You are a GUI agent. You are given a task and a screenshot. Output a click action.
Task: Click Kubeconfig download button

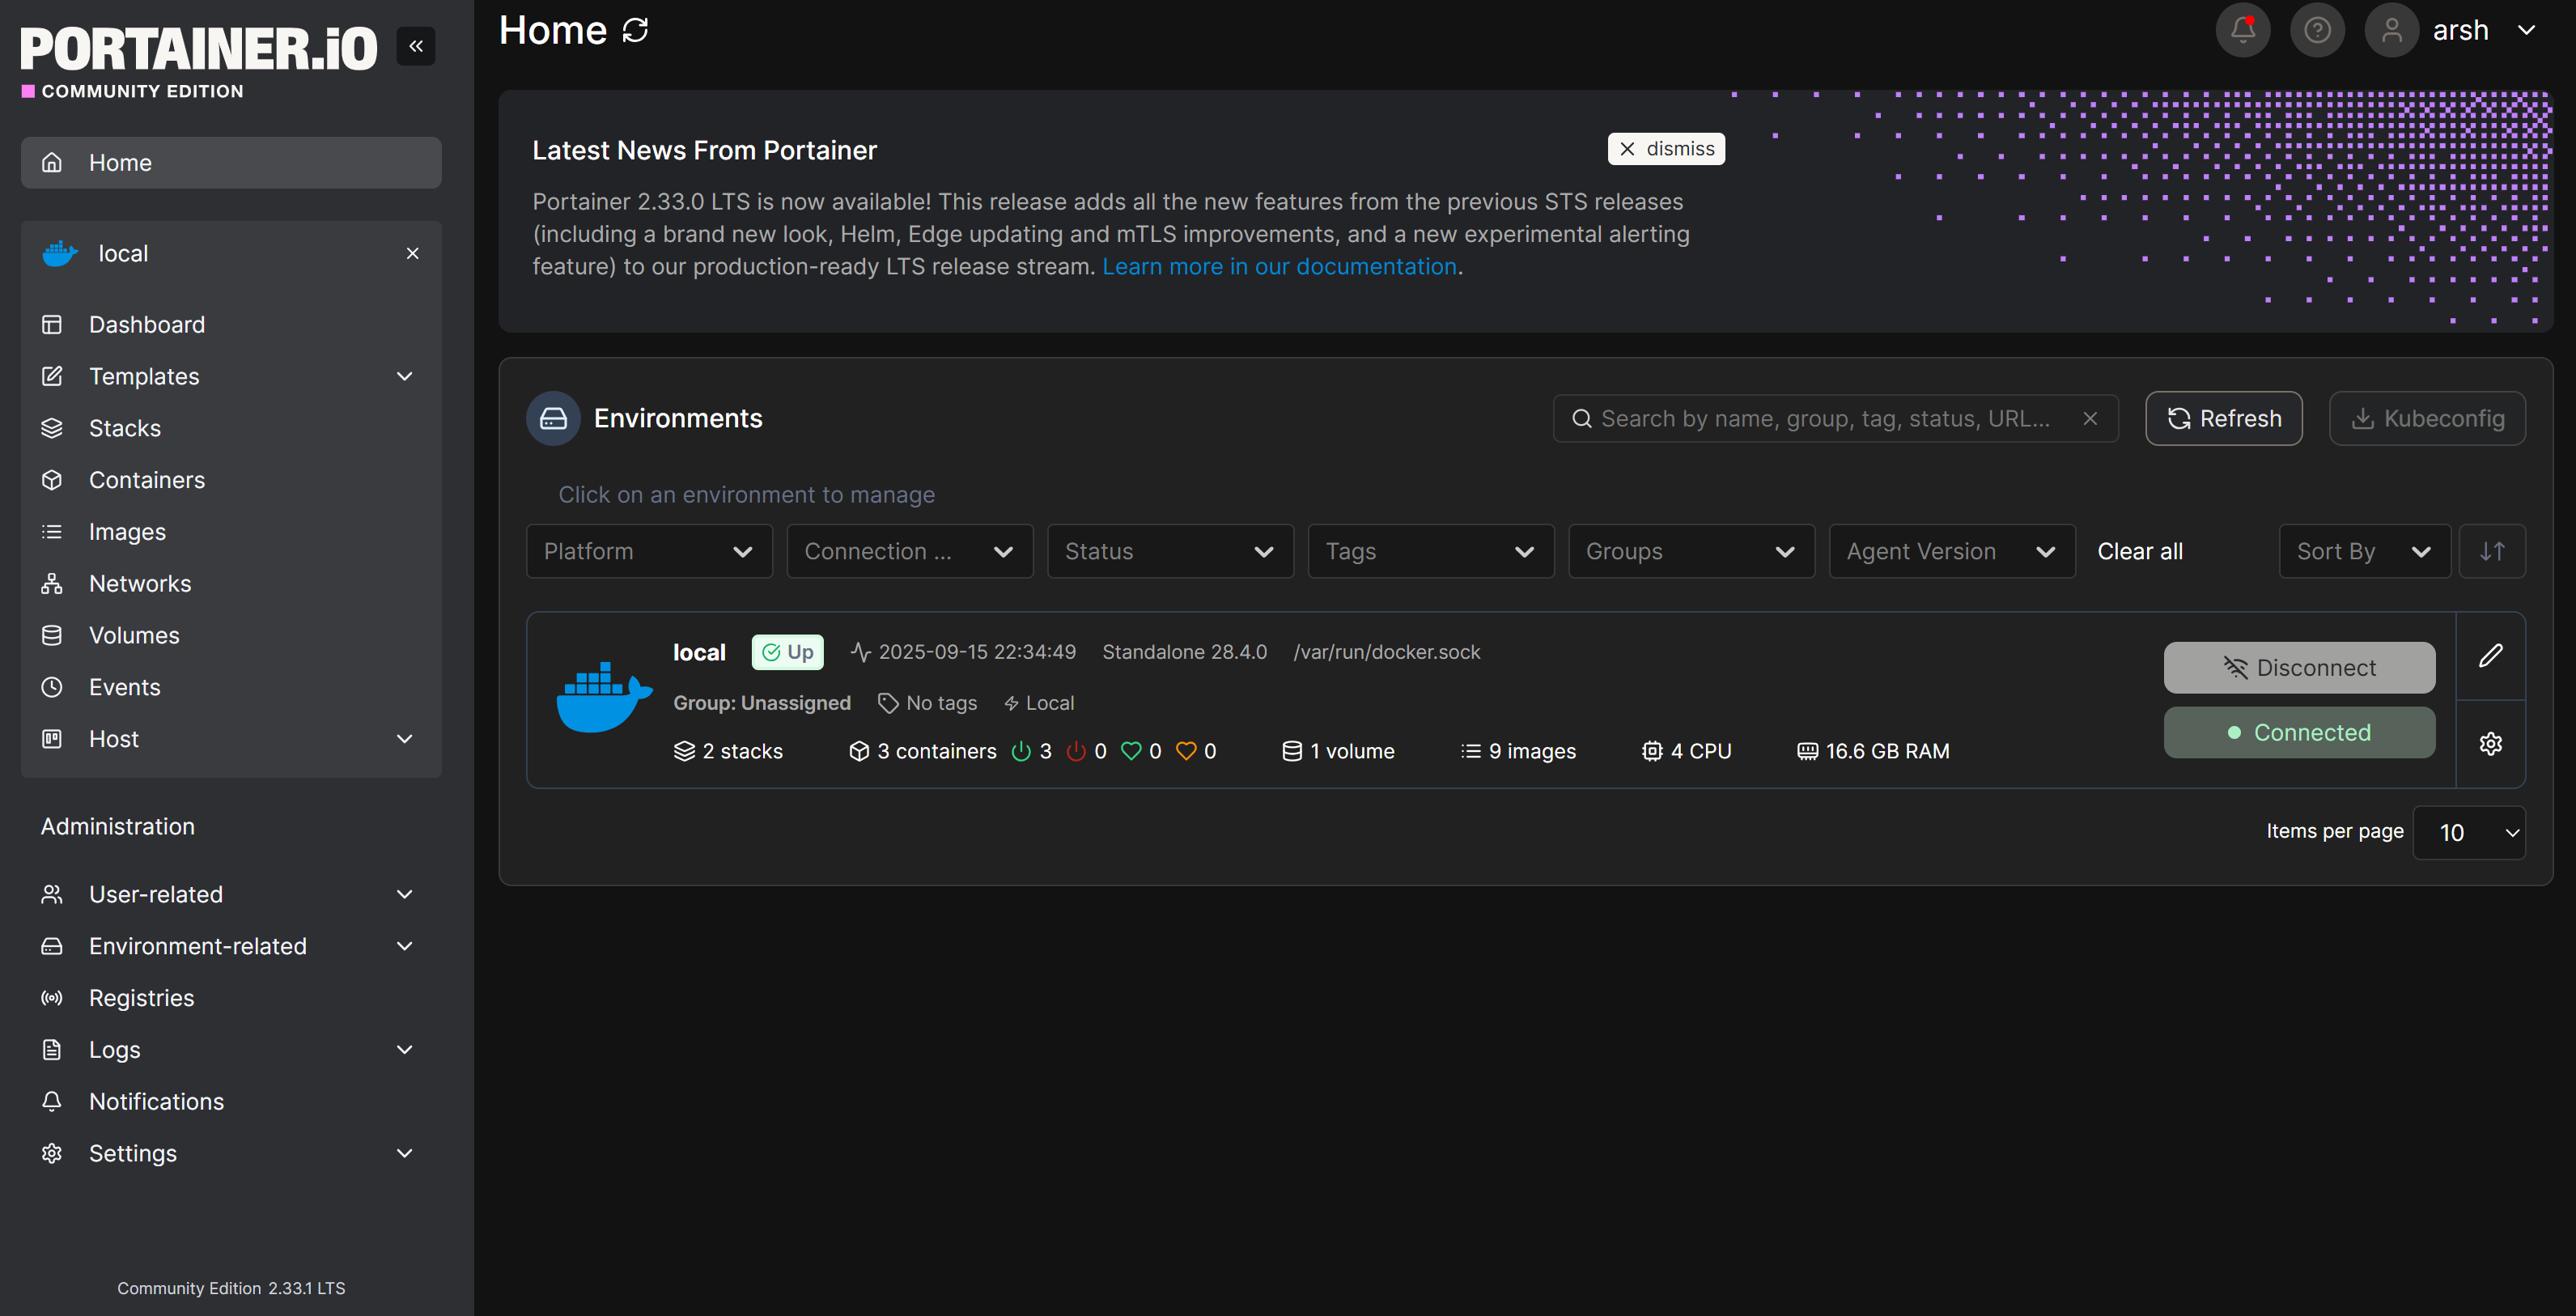(2426, 419)
